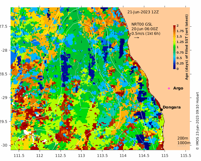The image size is (201, 161).
Task: Click the colorbar tick label 1.5
Action: coord(179,36)
